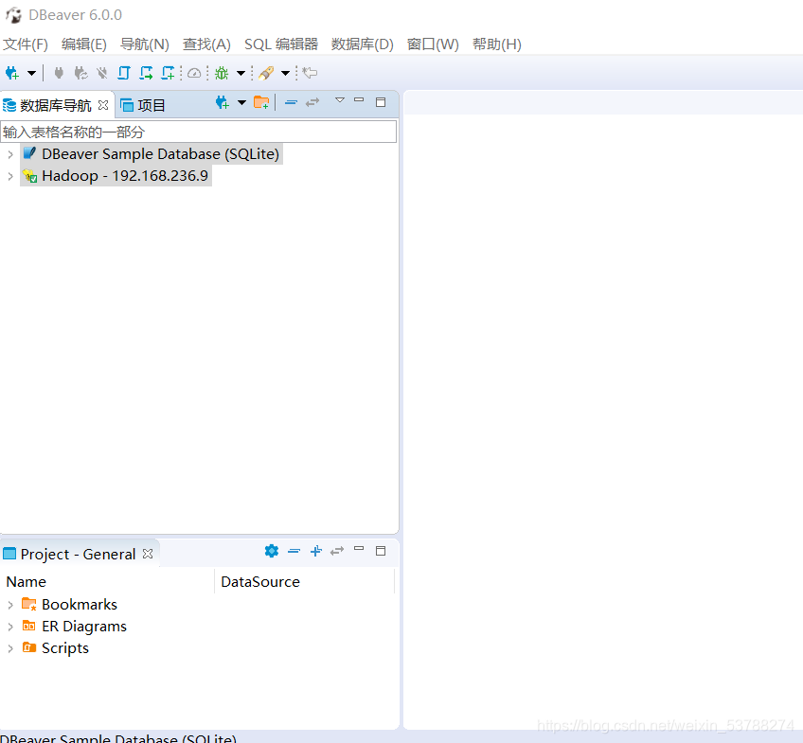Click the Disconnect plug icon

pyautogui.click(x=102, y=73)
